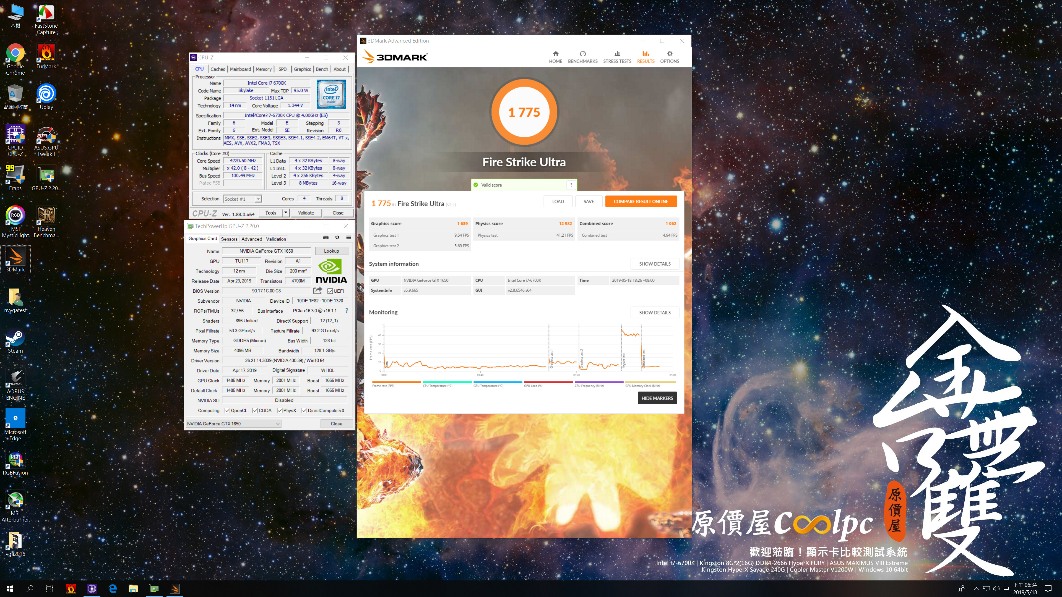Click the LOAD button in 3DMark
Image resolution: width=1062 pixels, height=597 pixels.
coord(558,201)
